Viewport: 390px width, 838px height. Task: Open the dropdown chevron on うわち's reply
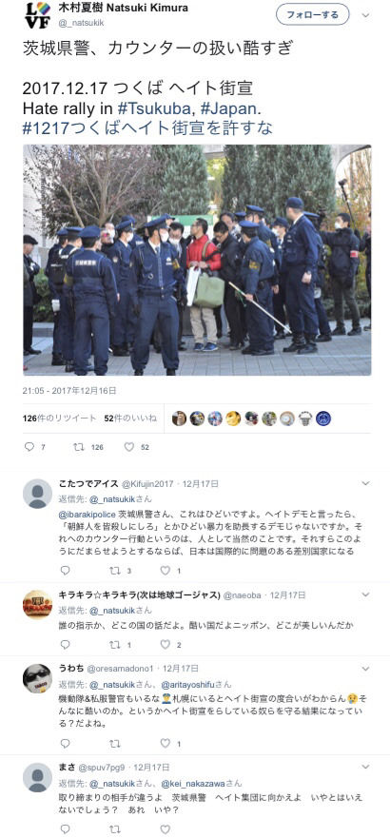(x=366, y=669)
